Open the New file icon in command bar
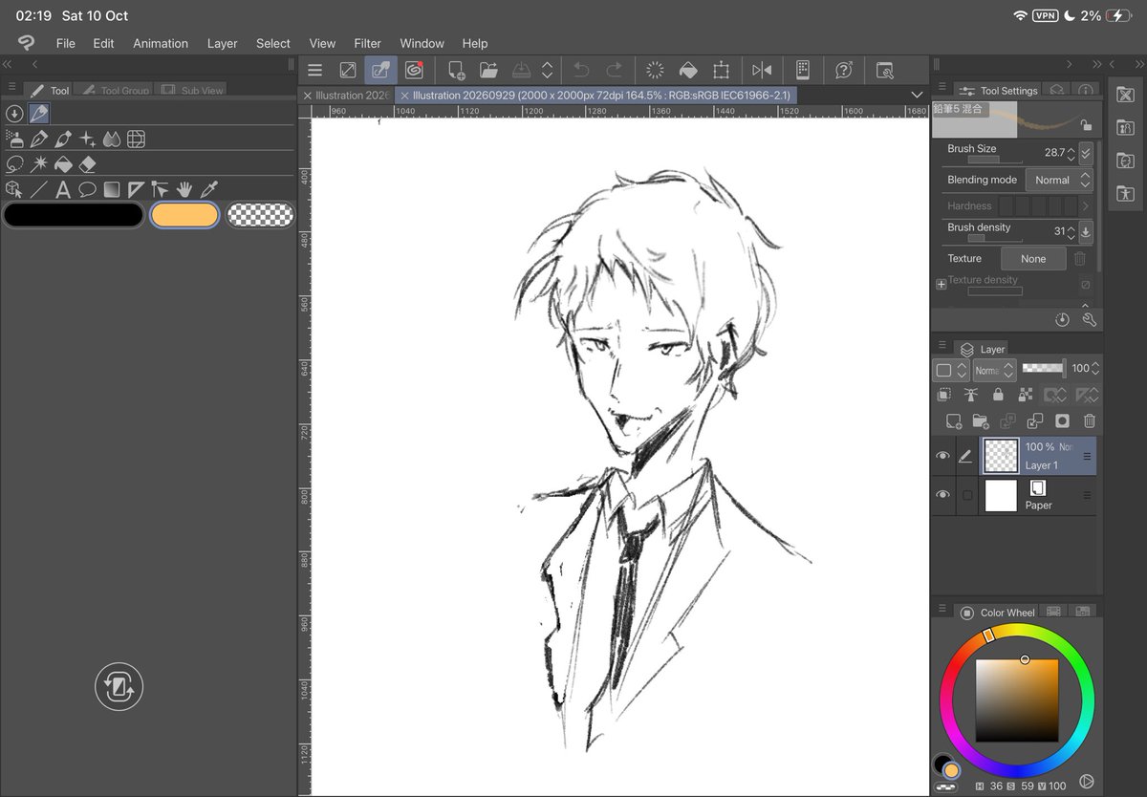Screen dimensions: 1147x797 click(x=457, y=70)
